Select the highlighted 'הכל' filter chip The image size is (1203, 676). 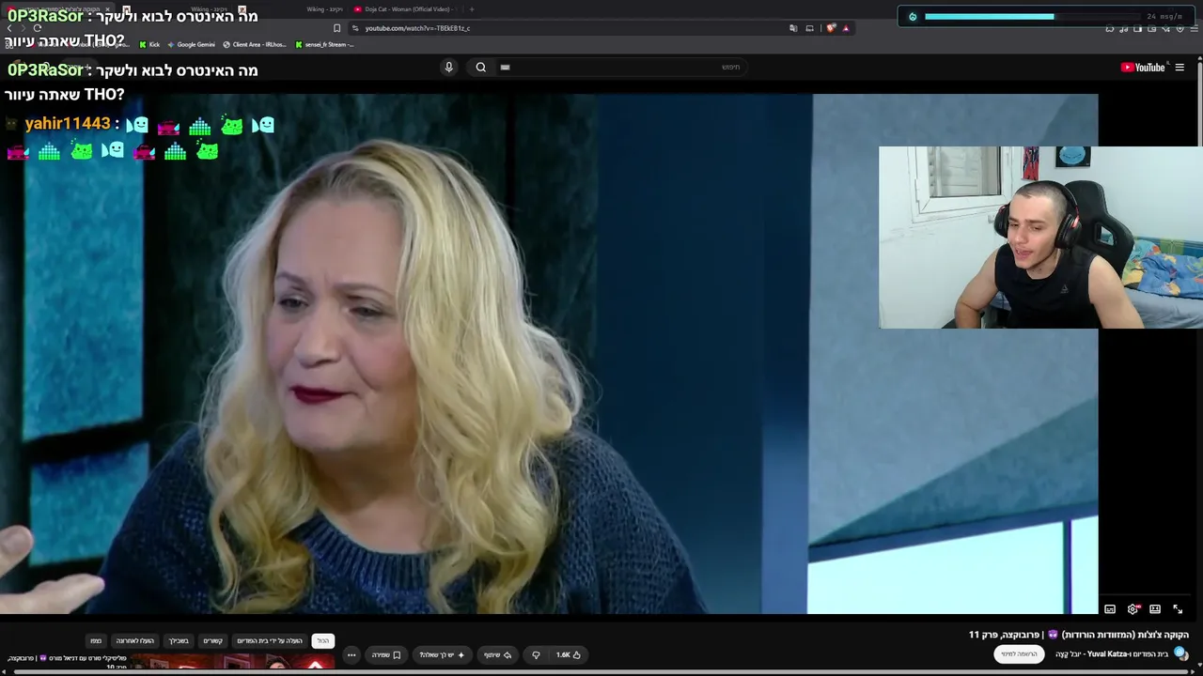(323, 640)
